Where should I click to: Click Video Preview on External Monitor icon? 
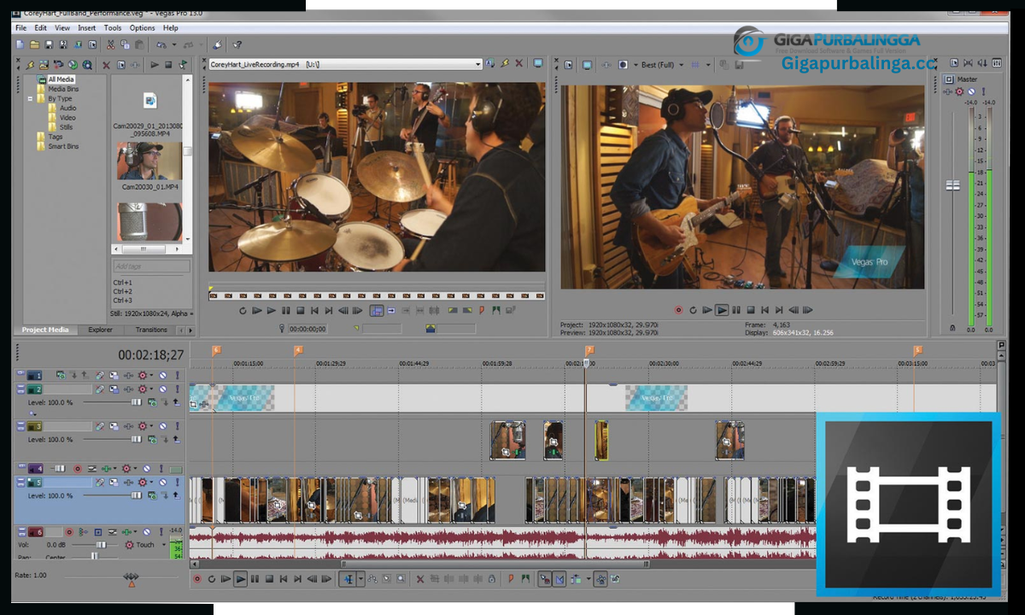point(587,65)
